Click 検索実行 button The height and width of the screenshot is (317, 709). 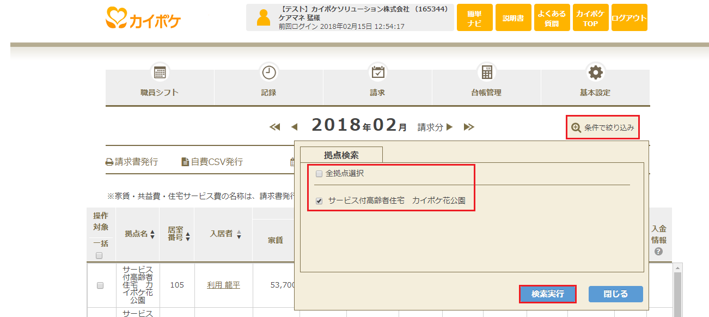tap(547, 294)
